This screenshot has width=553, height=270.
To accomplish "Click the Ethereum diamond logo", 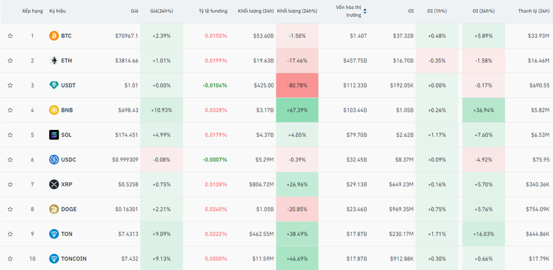I will pyautogui.click(x=54, y=61).
